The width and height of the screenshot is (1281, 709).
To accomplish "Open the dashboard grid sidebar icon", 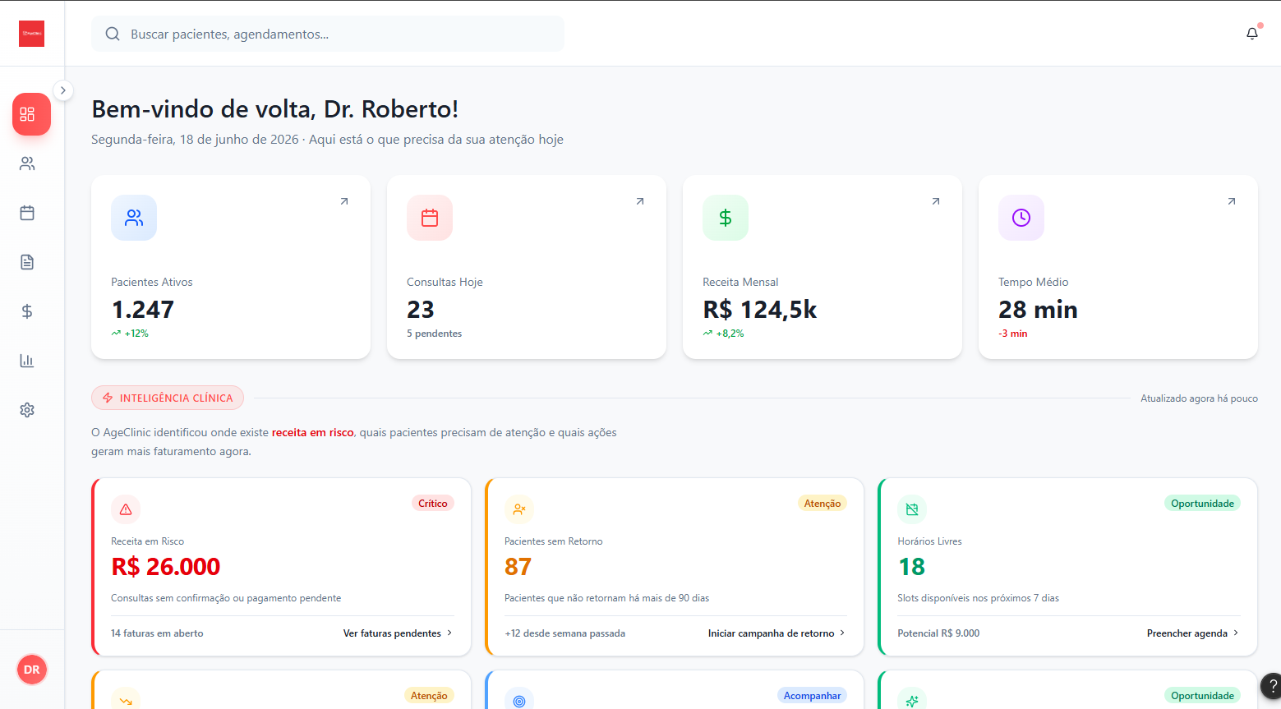I will (x=31, y=114).
